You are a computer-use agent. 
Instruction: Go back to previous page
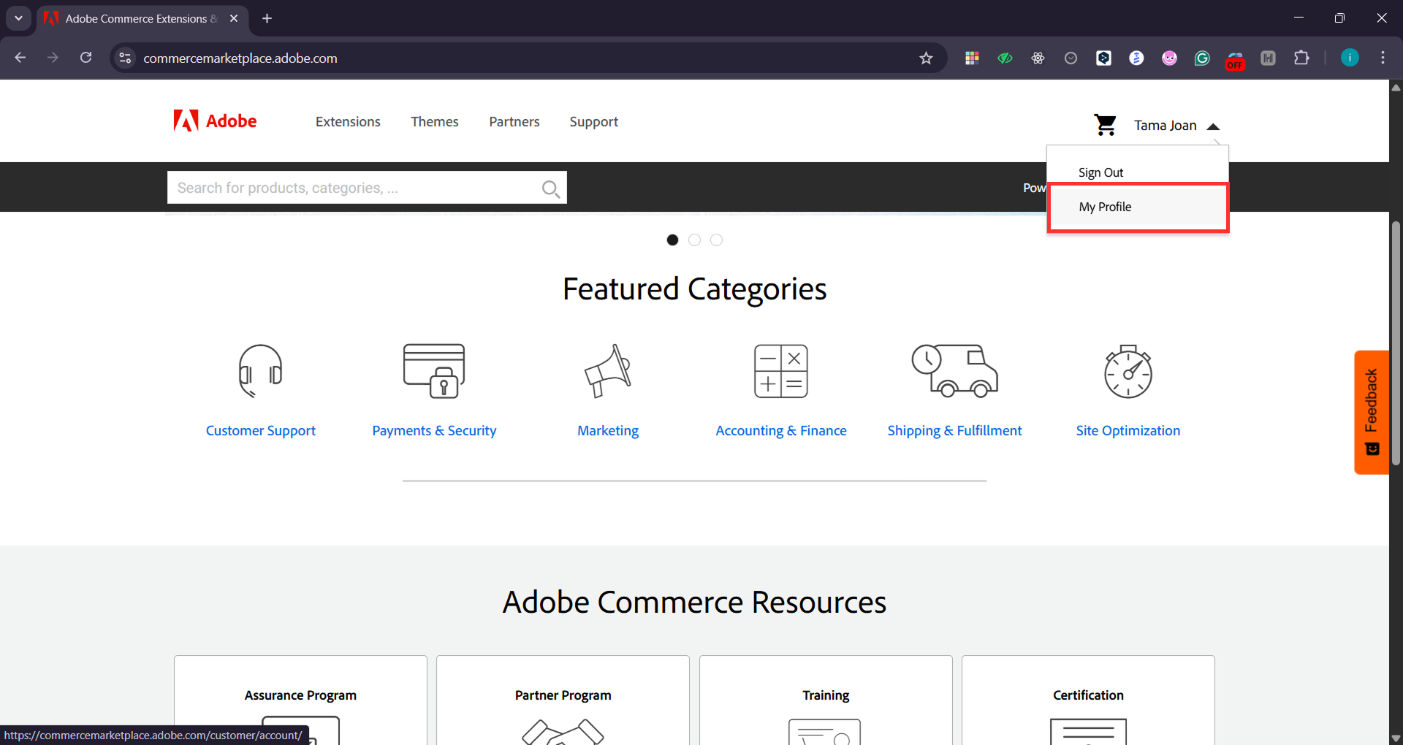(20, 58)
